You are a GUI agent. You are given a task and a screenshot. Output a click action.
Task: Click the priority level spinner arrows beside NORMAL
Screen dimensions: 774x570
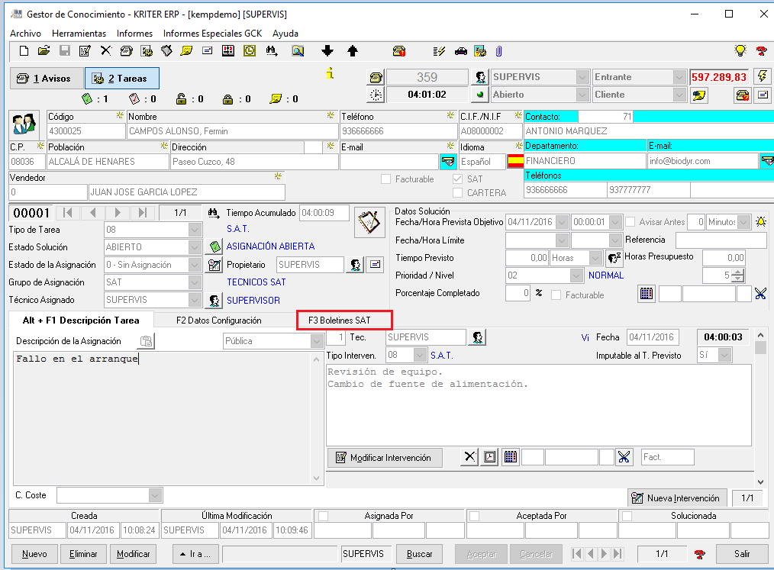tap(738, 275)
